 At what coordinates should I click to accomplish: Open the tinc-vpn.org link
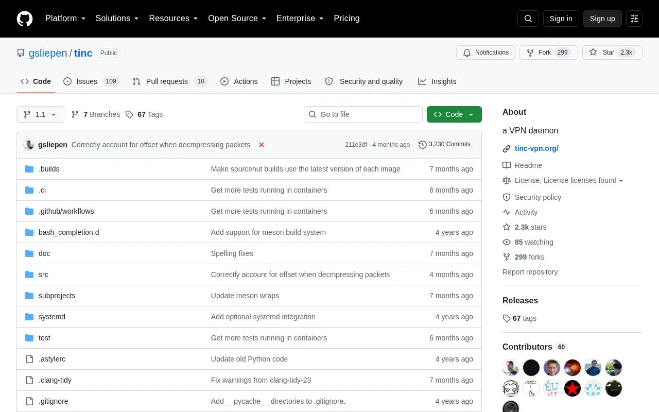pyautogui.click(x=536, y=148)
